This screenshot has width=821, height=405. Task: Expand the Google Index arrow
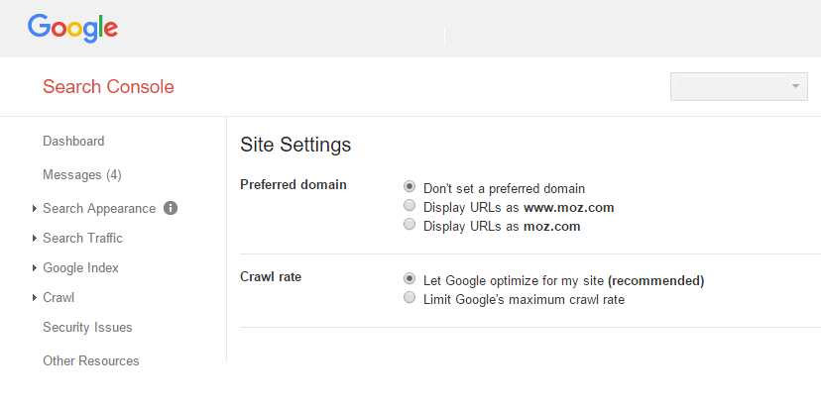point(35,268)
